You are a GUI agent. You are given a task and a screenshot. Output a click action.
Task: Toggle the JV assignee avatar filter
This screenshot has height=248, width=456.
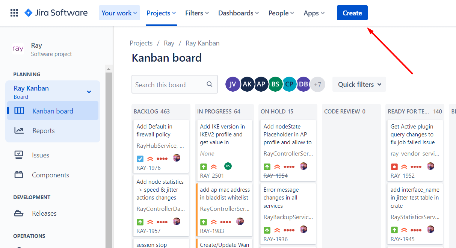(233, 85)
